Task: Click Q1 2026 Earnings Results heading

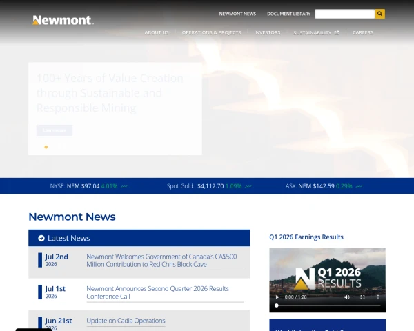Action: [x=306, y=237]
